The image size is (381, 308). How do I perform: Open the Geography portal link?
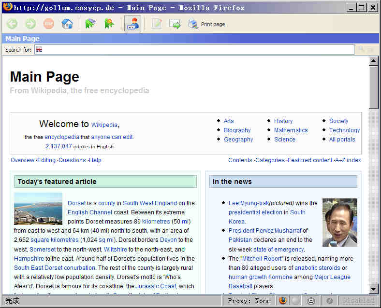pyautogui.click(x=238, y=140)
